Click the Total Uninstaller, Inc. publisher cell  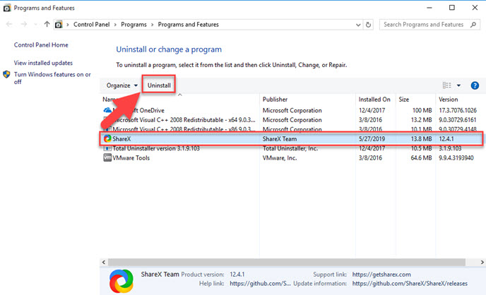coord(290,149)
